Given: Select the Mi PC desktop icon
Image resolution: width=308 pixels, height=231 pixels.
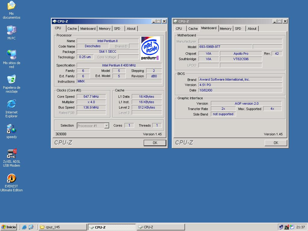Looking at the screenshot, I should [11, 32].
